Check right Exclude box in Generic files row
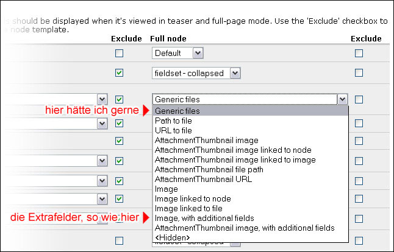The height and width of the screenshot is (252, 394). pos(359,99)
